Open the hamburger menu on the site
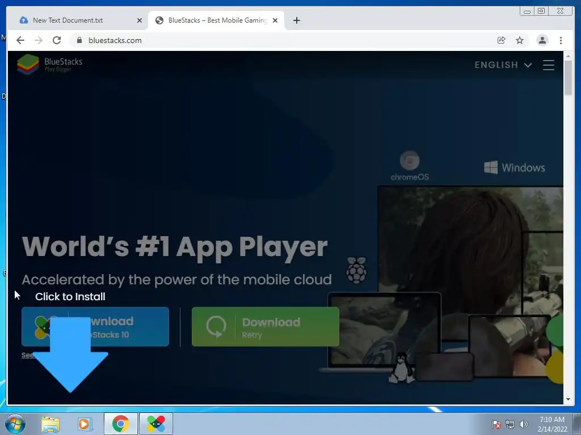The width and height of the screenshot is (581, 435). click(x=549, y=65)
